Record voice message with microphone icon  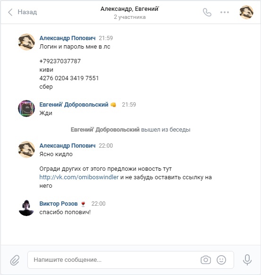coord(247,260)
